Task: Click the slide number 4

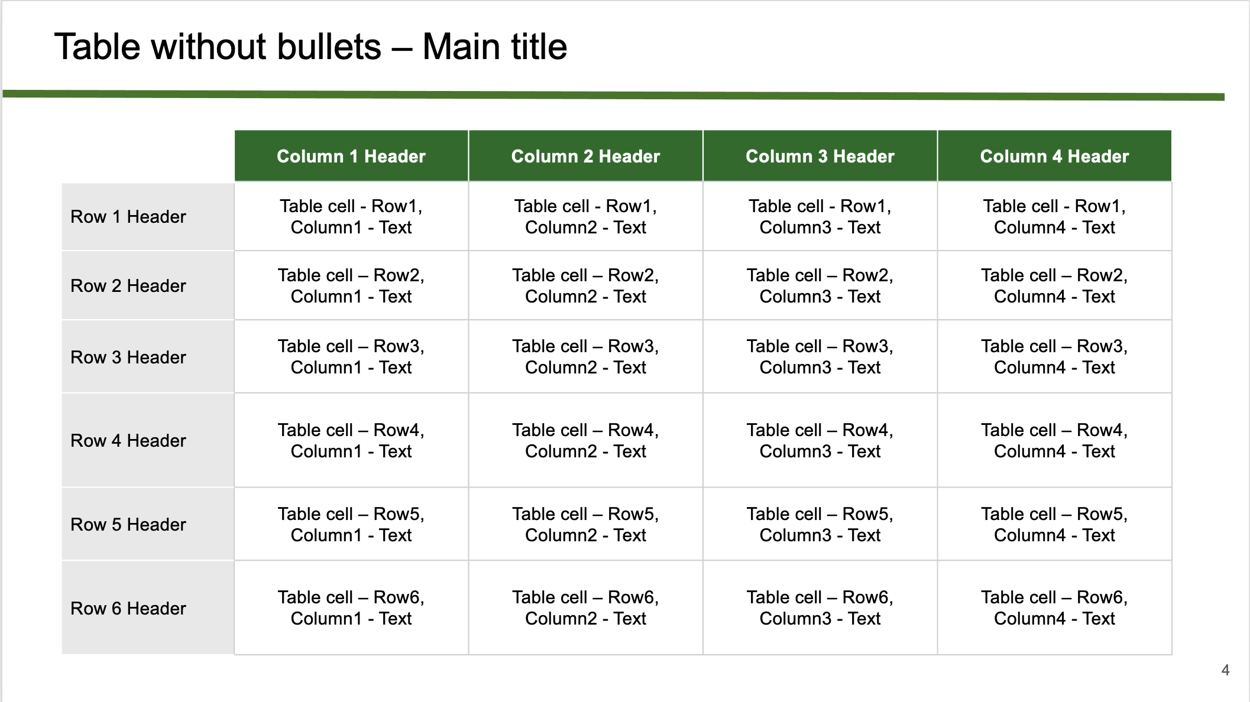Action: (1225, 670)
